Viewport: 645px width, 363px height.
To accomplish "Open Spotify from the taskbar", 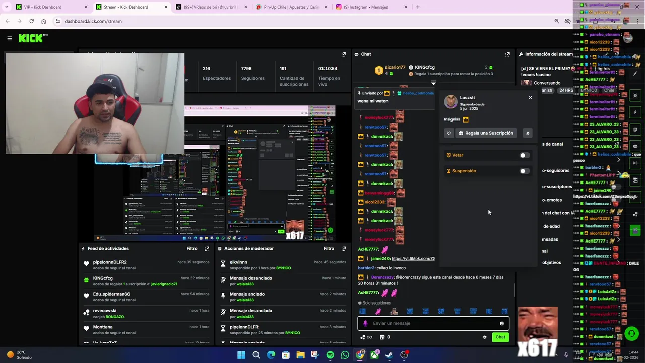I will (330, 355).
